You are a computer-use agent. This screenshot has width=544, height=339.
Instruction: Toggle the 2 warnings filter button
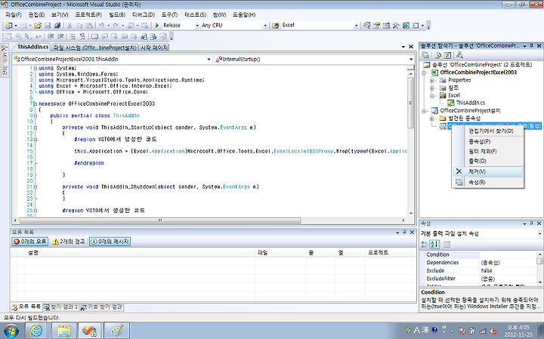point(68,242)
